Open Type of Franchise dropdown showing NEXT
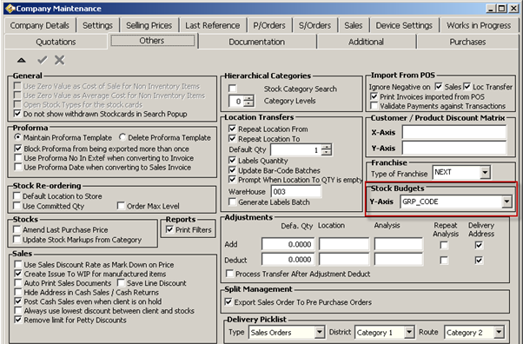Image resolution: width=523 pixels, height=344 pixels. 485,173
